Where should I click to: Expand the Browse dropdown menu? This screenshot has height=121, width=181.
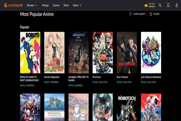(x=32, y=5)
